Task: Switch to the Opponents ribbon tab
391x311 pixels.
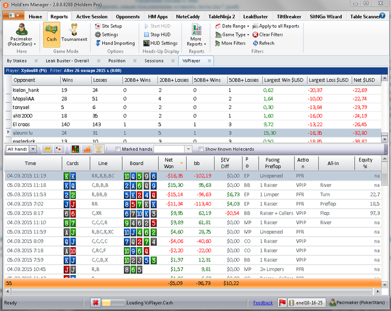Action: click(128, 17)
